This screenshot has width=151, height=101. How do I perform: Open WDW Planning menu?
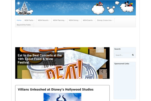point(59,20)
